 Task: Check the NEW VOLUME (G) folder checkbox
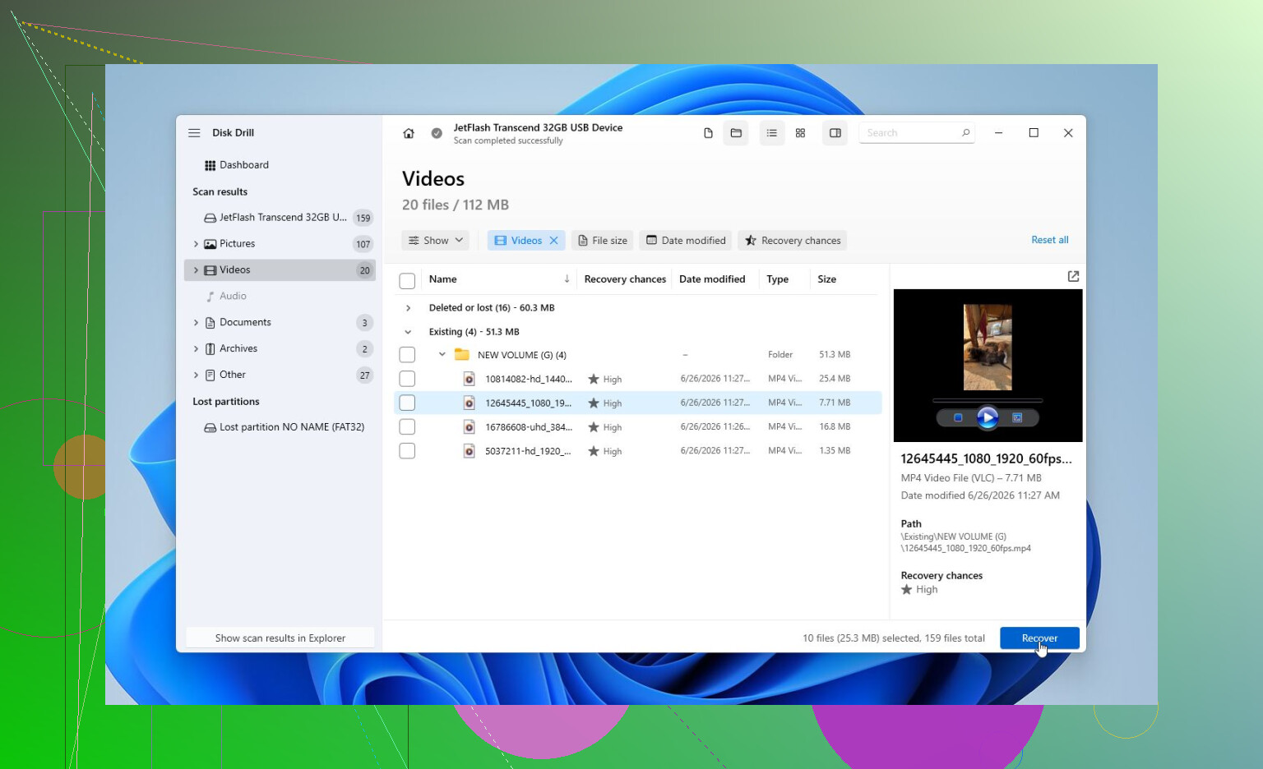click(407, 355)
